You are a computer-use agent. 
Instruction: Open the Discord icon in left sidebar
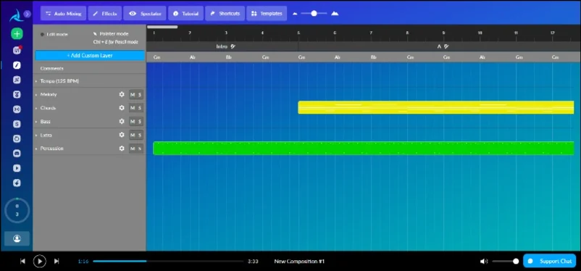coord(17,154)
